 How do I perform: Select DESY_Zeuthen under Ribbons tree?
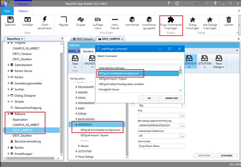[x=22, y=136]
